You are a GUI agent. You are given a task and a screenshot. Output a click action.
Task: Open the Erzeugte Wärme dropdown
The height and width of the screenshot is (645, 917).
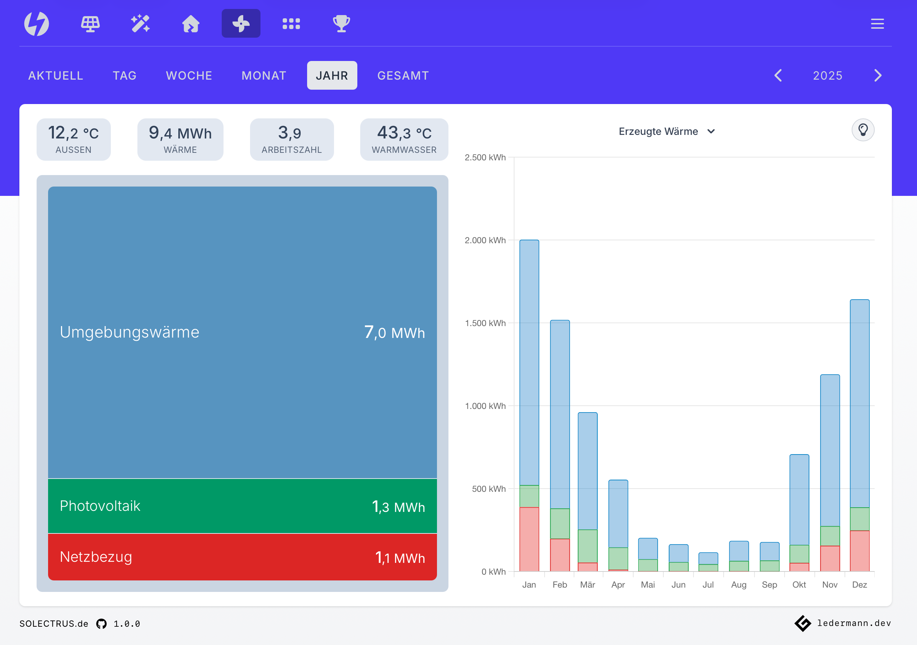(x=667, y=131)
